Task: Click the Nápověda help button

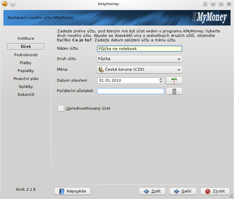Action: 72,191
